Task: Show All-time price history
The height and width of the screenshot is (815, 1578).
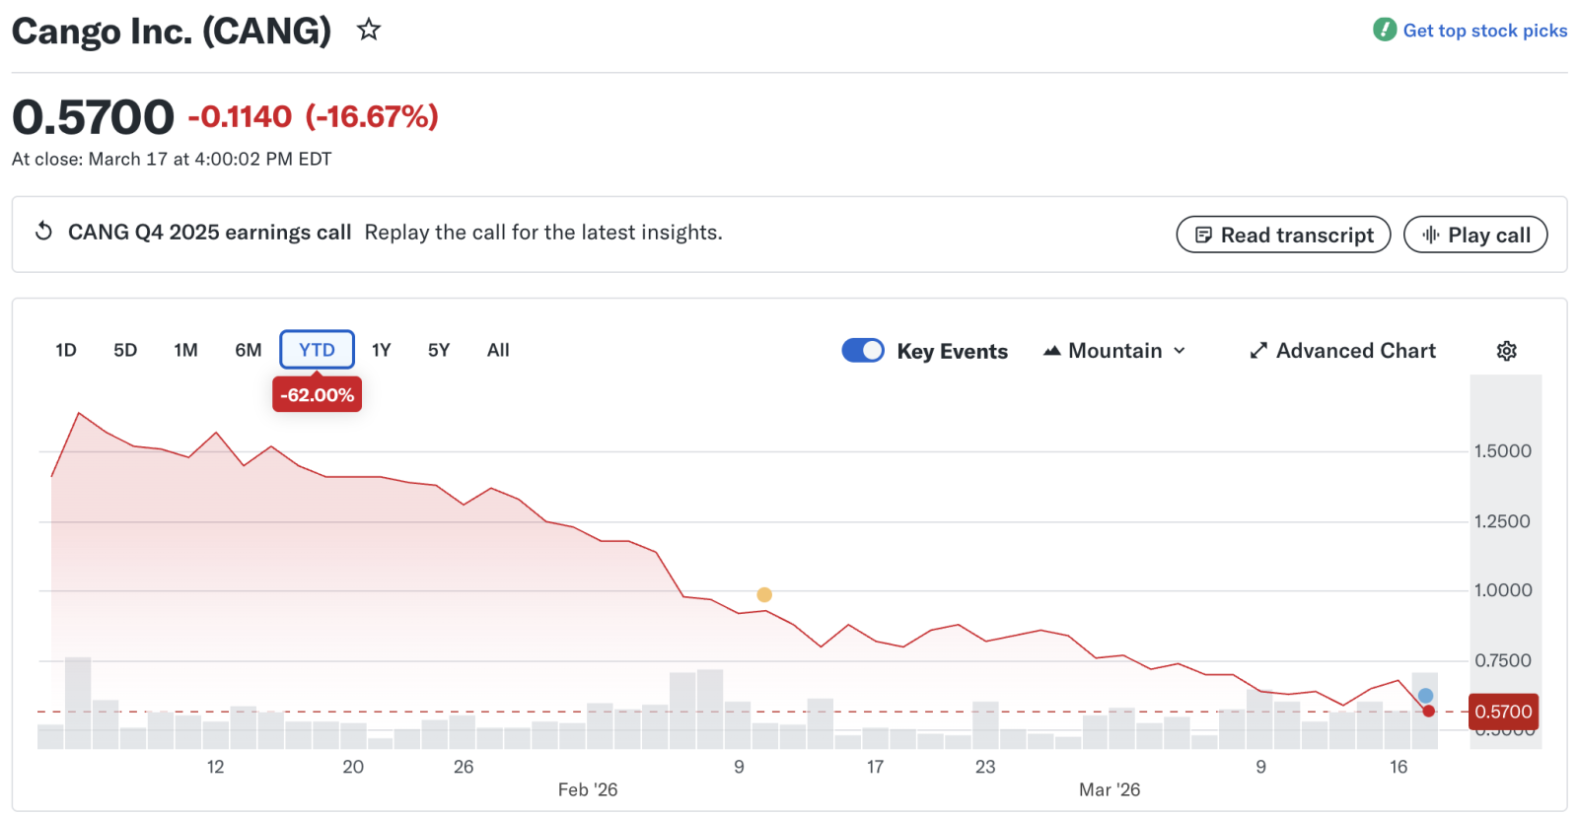Action: coord(498,350)
